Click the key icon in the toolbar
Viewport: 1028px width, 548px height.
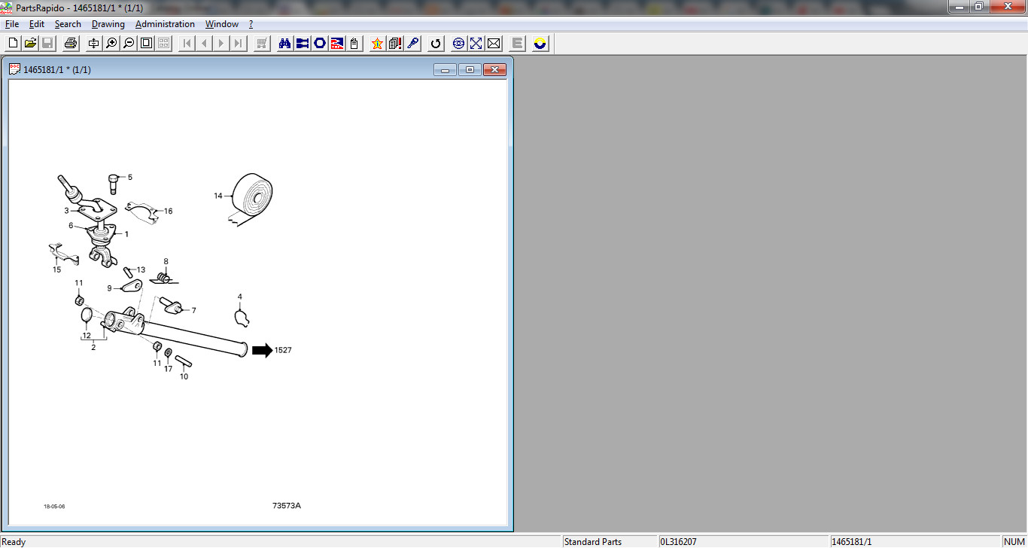[413, 43]
